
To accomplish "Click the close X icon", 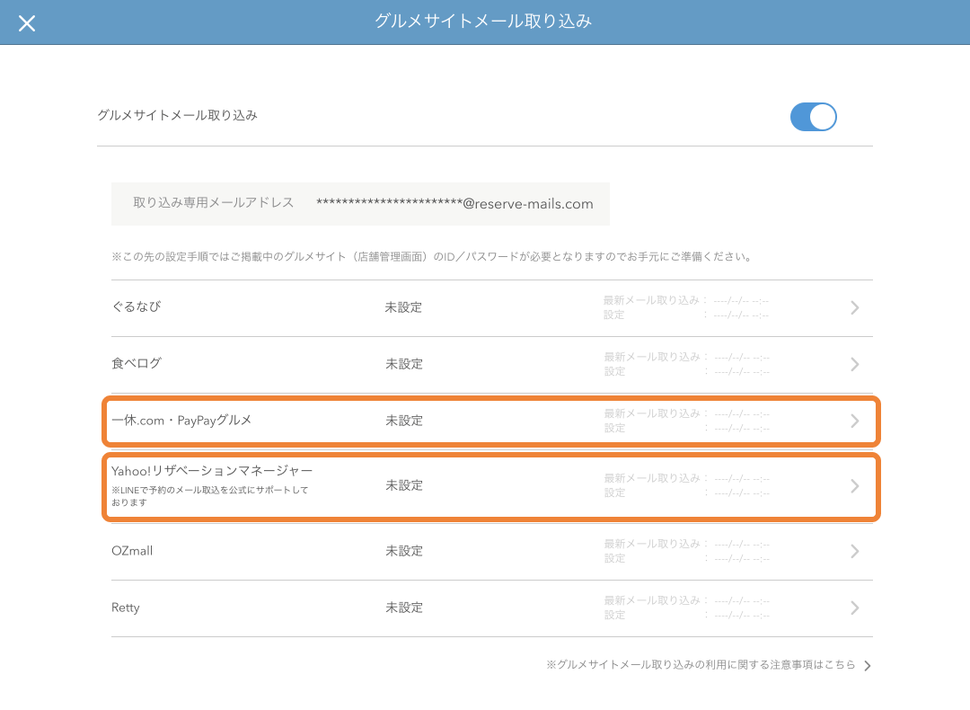I will click(x=27, y=22).
